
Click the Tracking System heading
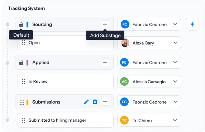click(x=26, y=9)
